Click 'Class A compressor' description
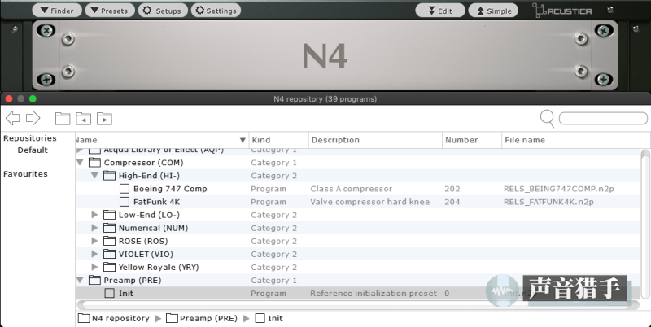The width and height of the screenshot is (651, 327). click(x=352, y=189)
